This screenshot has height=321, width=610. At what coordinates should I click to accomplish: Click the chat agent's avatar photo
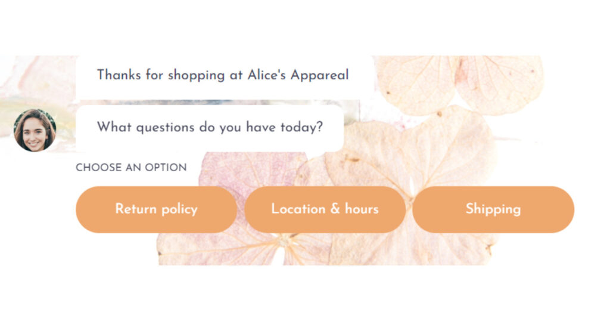click(35, 130)
